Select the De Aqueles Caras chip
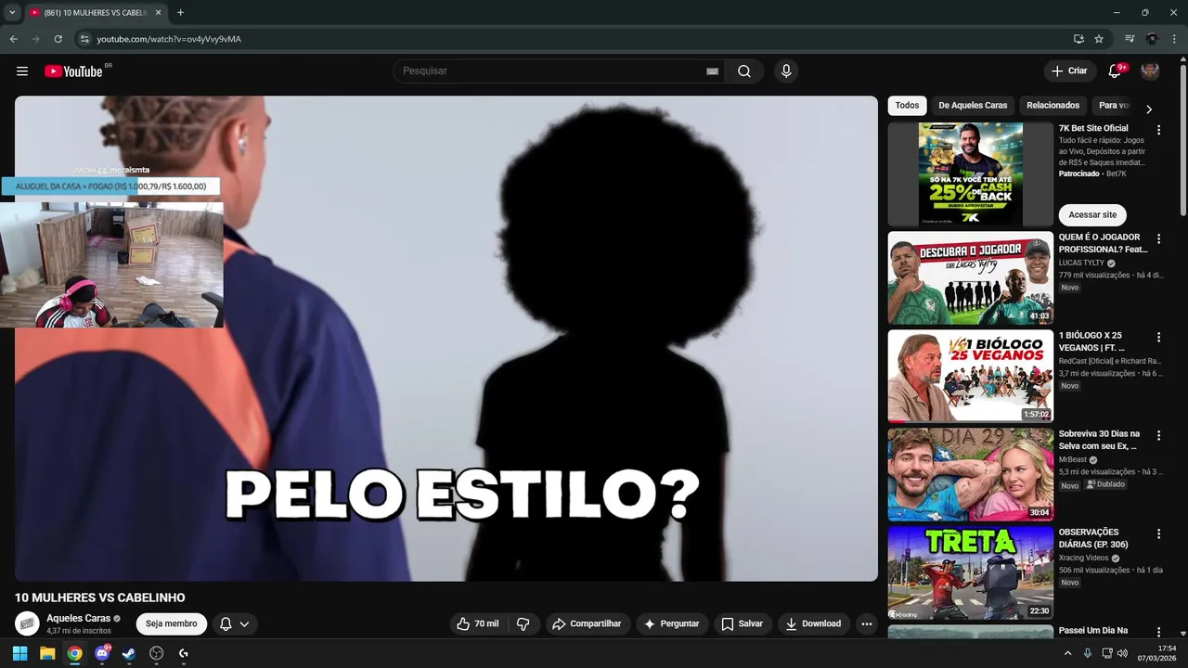Screen dimensions: 1188x668 (973, 106)
